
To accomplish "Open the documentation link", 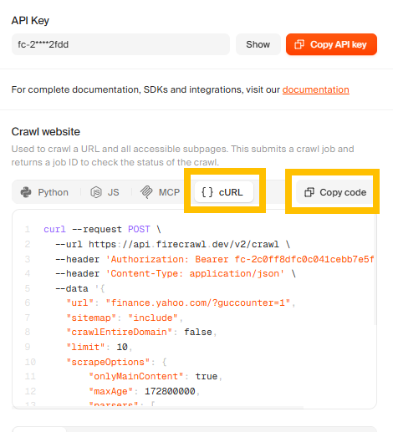I will point(315,89).
